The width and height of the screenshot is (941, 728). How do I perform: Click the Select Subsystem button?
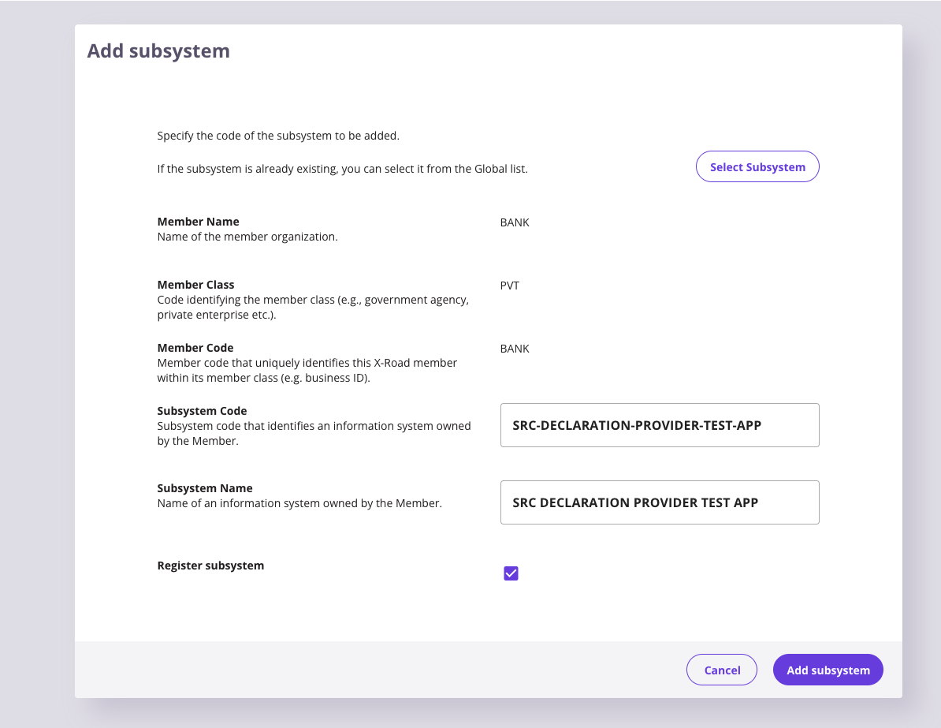(757, 166)
